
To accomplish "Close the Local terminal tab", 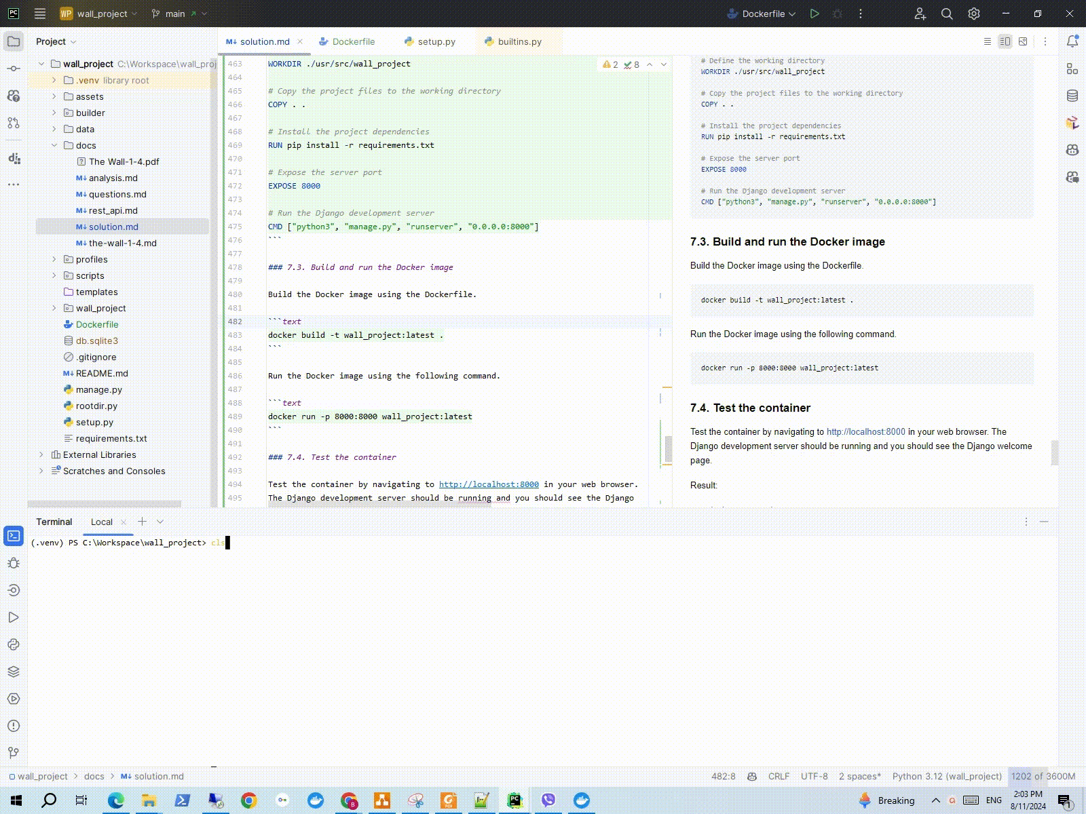I will [x=123, y=522].
